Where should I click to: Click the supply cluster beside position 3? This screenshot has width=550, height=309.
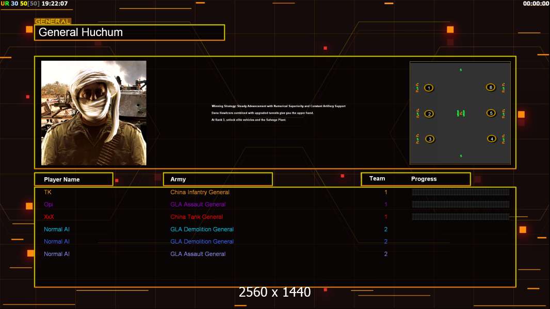tap(418, 139)
